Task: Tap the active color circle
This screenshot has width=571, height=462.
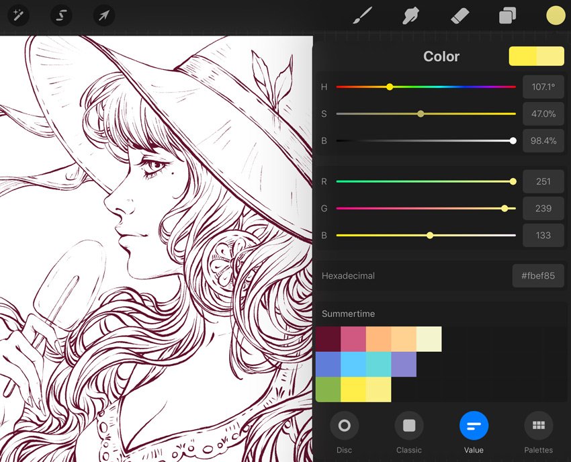Action: (556, 15)
